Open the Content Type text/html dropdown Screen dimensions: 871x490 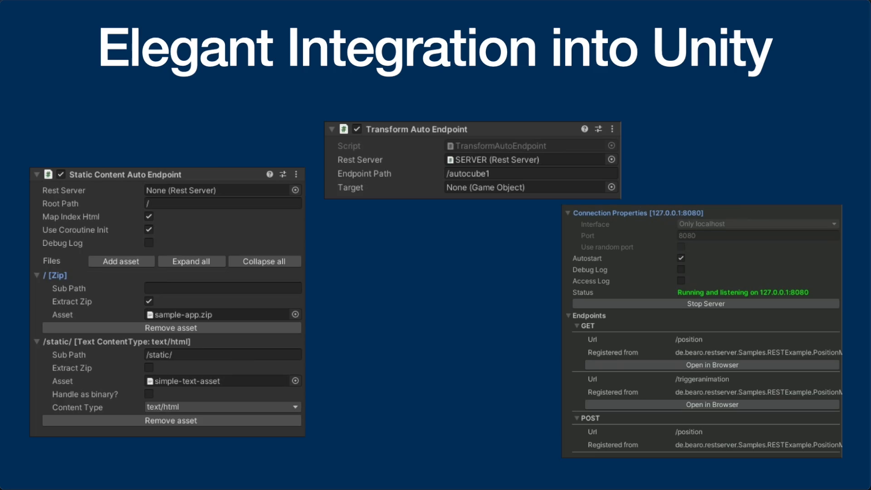(223, 407)
